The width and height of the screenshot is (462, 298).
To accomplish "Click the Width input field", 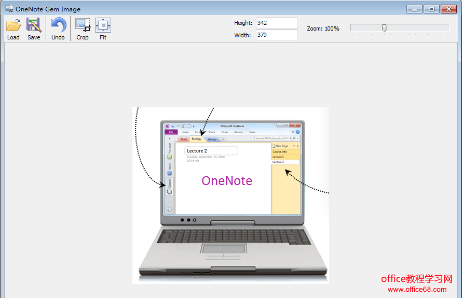I will click(x=277, y=35).
